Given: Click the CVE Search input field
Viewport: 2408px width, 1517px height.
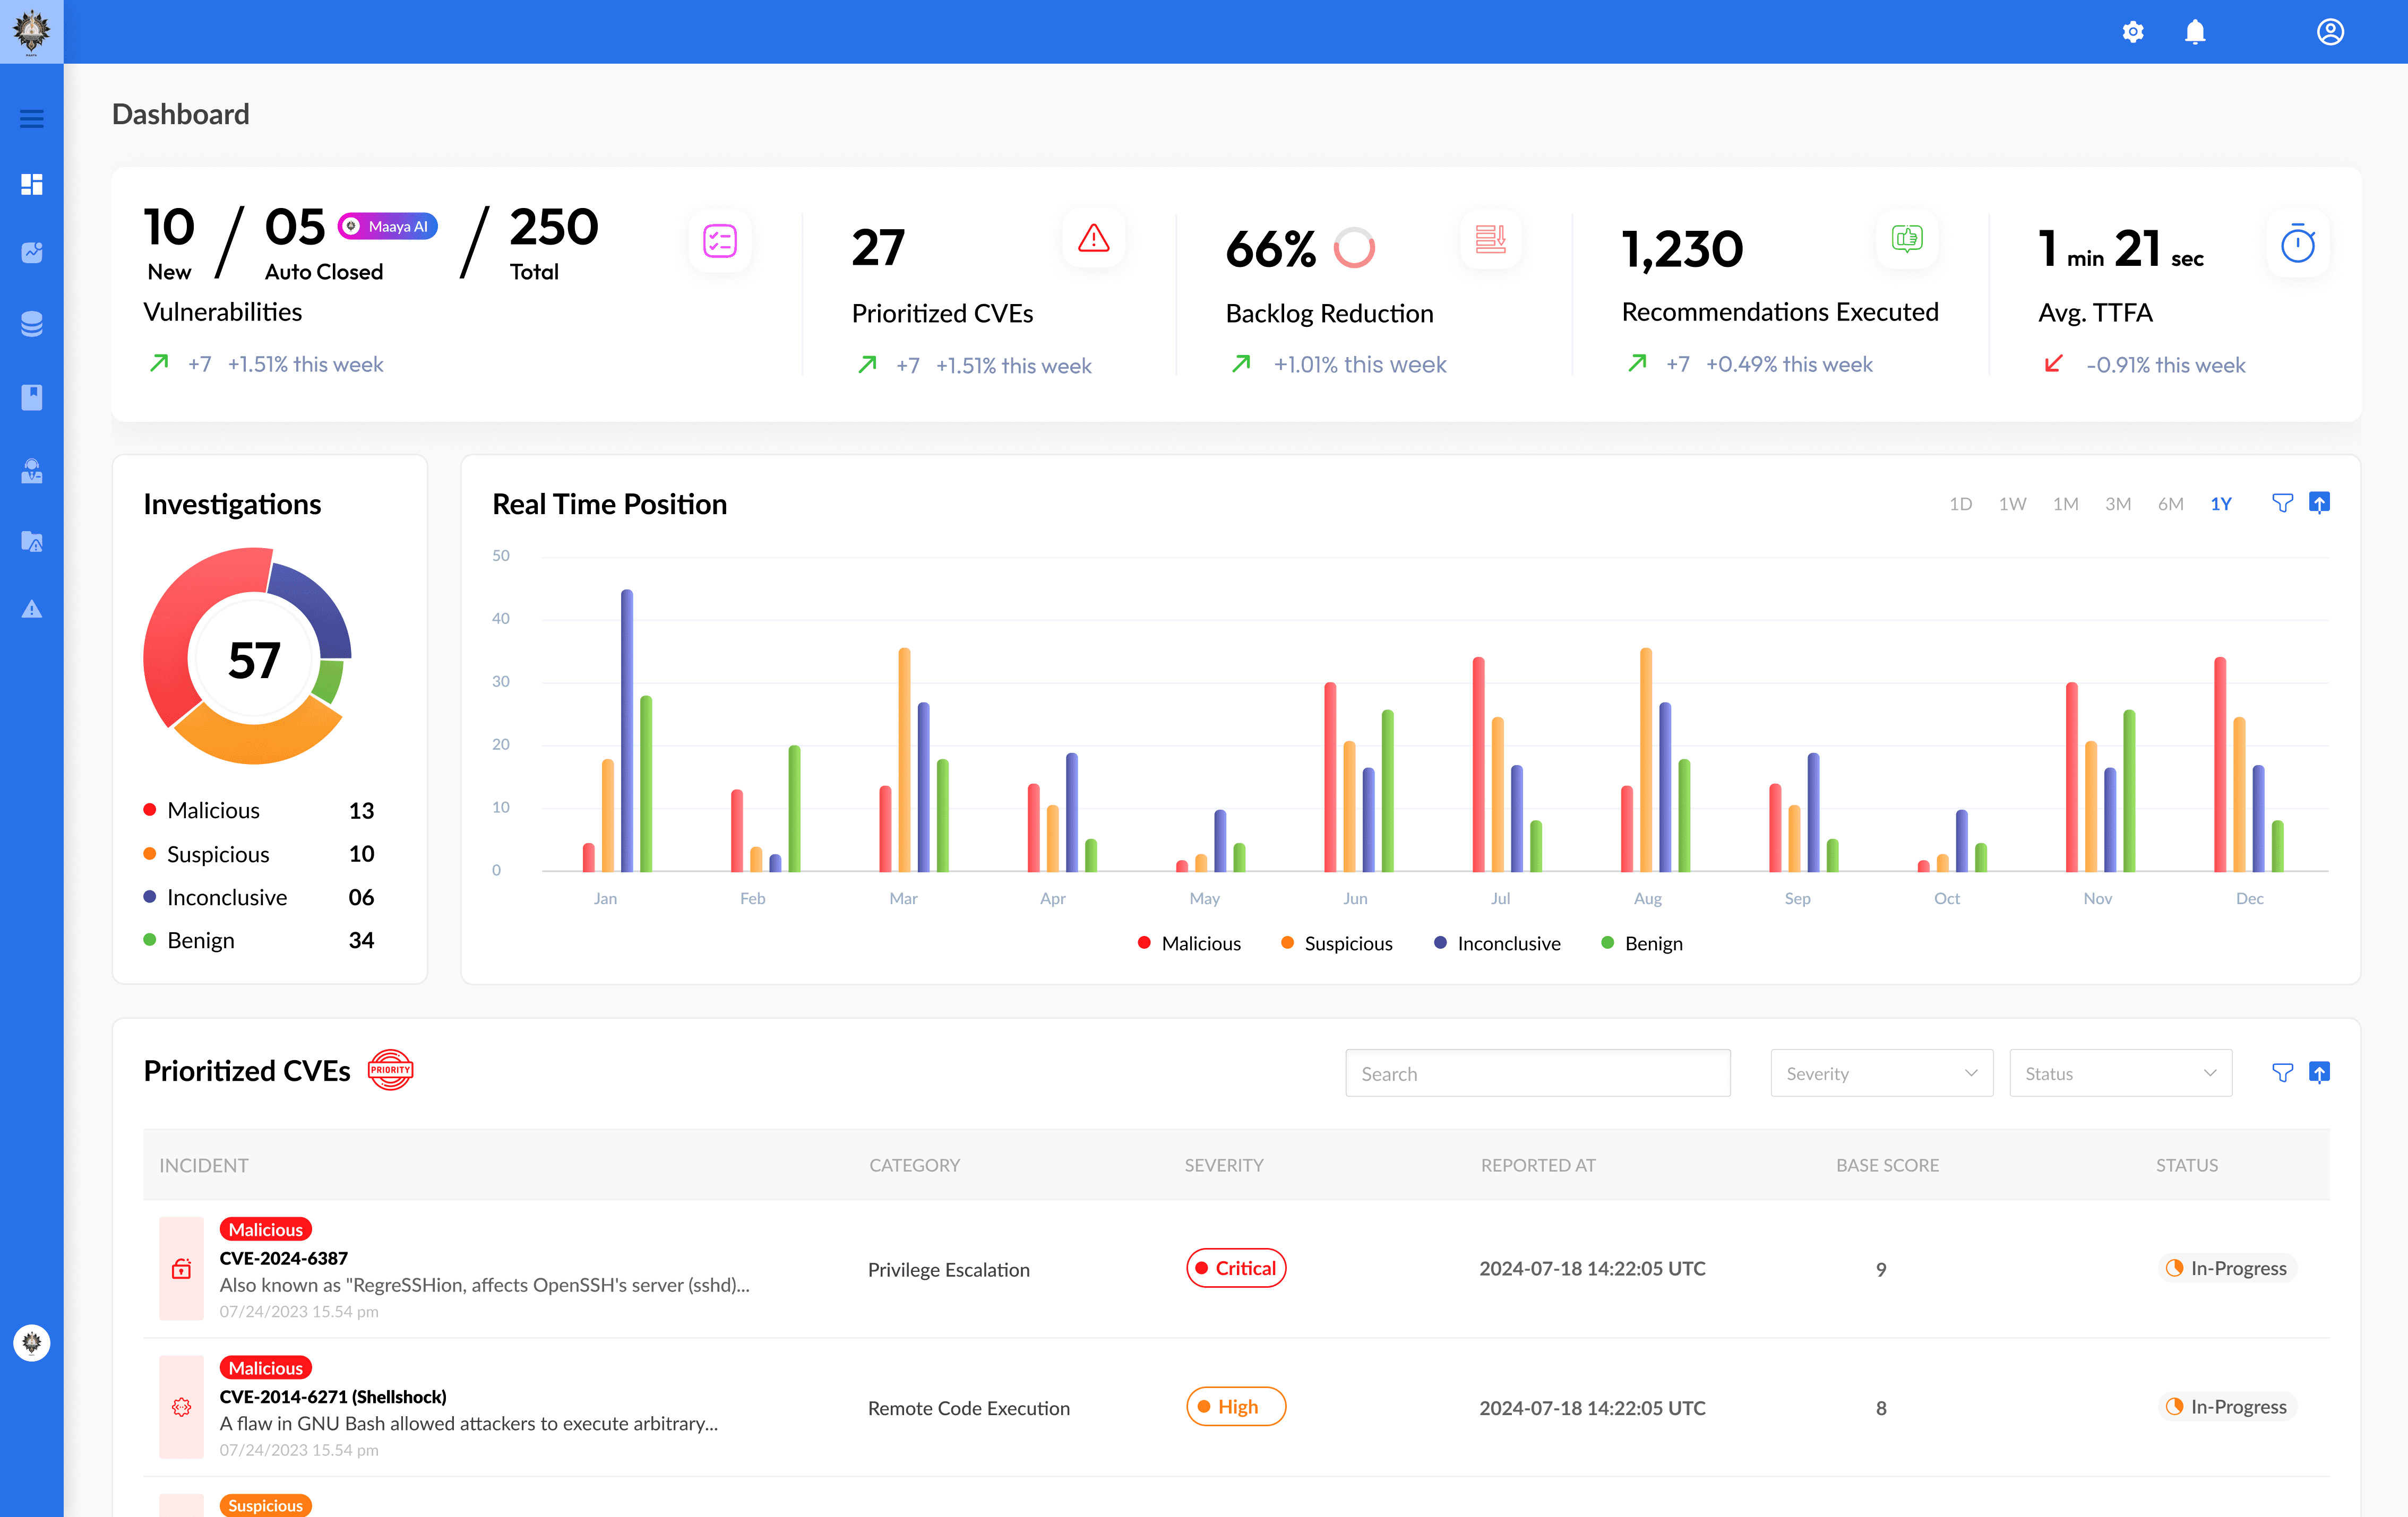Looking at the screenshot, I should point(1537,1073).
